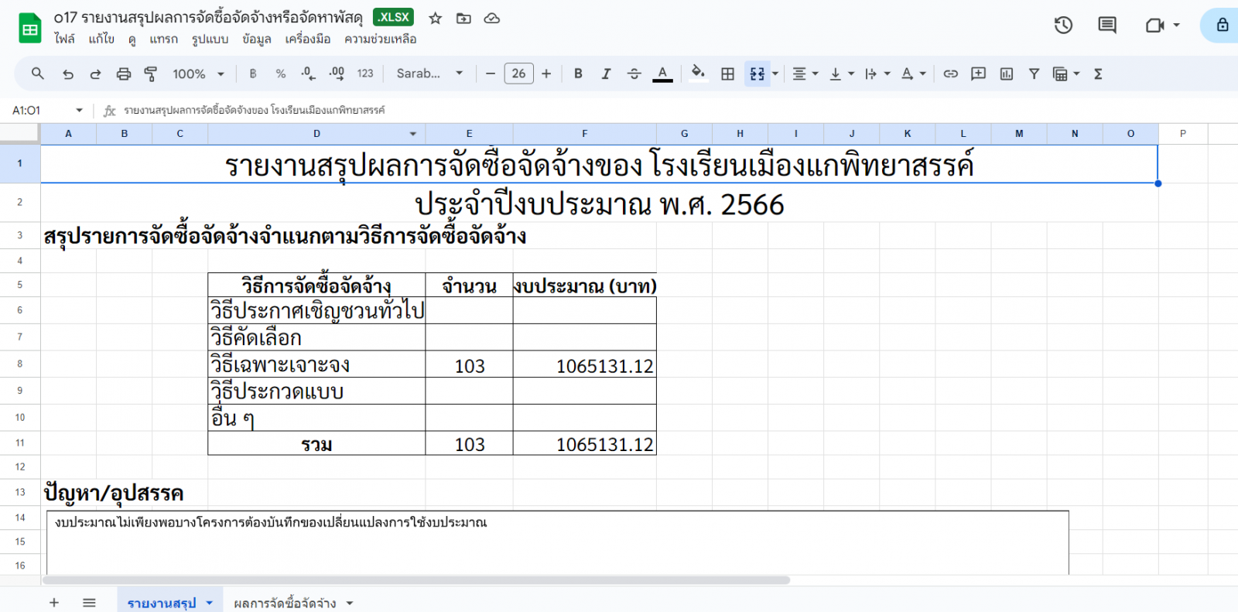Click the formula bar text
1238x612 pixels.
pyautogui.click(x=254, y=111)
